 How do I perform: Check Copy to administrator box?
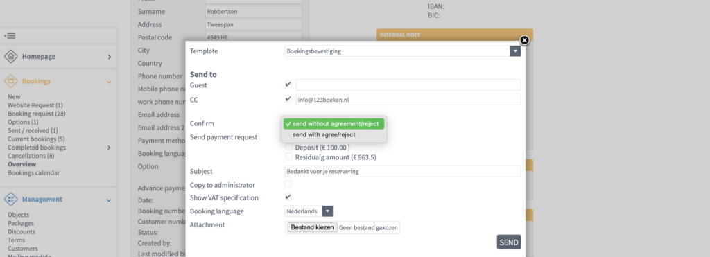click(x=288, y=184)
